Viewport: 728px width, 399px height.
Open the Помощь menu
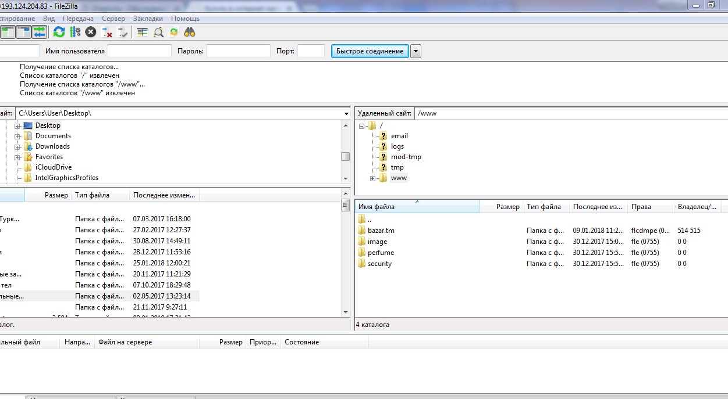(x=185, y=19)
